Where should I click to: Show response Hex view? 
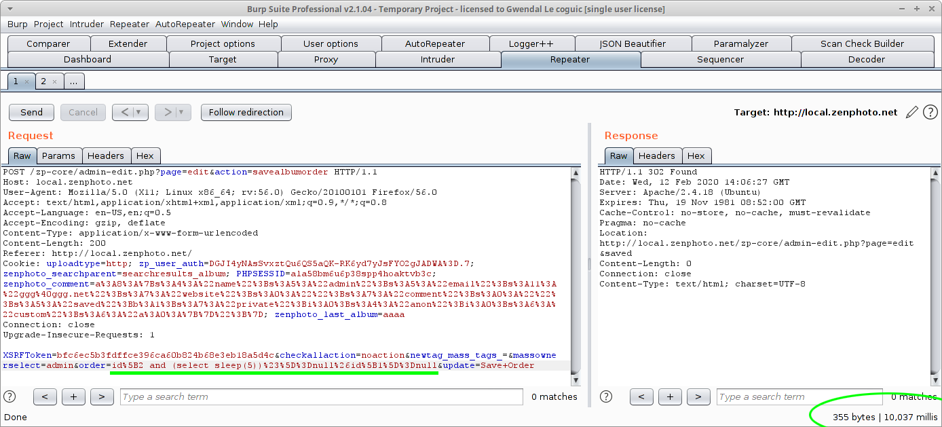click(696, 155)
